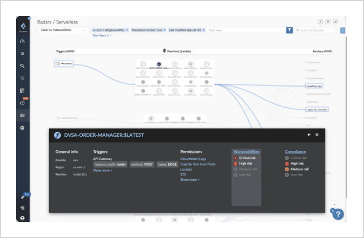Click the magnifier search icon in sidebar
Image resolution: width=364 pixels, height=238 pixels.
tap(22, 66)
